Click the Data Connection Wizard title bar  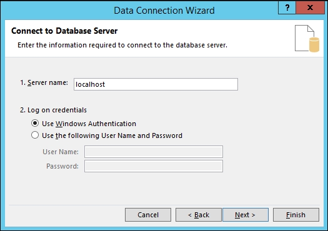pos(164,11)
